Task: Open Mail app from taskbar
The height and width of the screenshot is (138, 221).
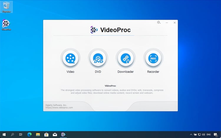Action: 55,134
